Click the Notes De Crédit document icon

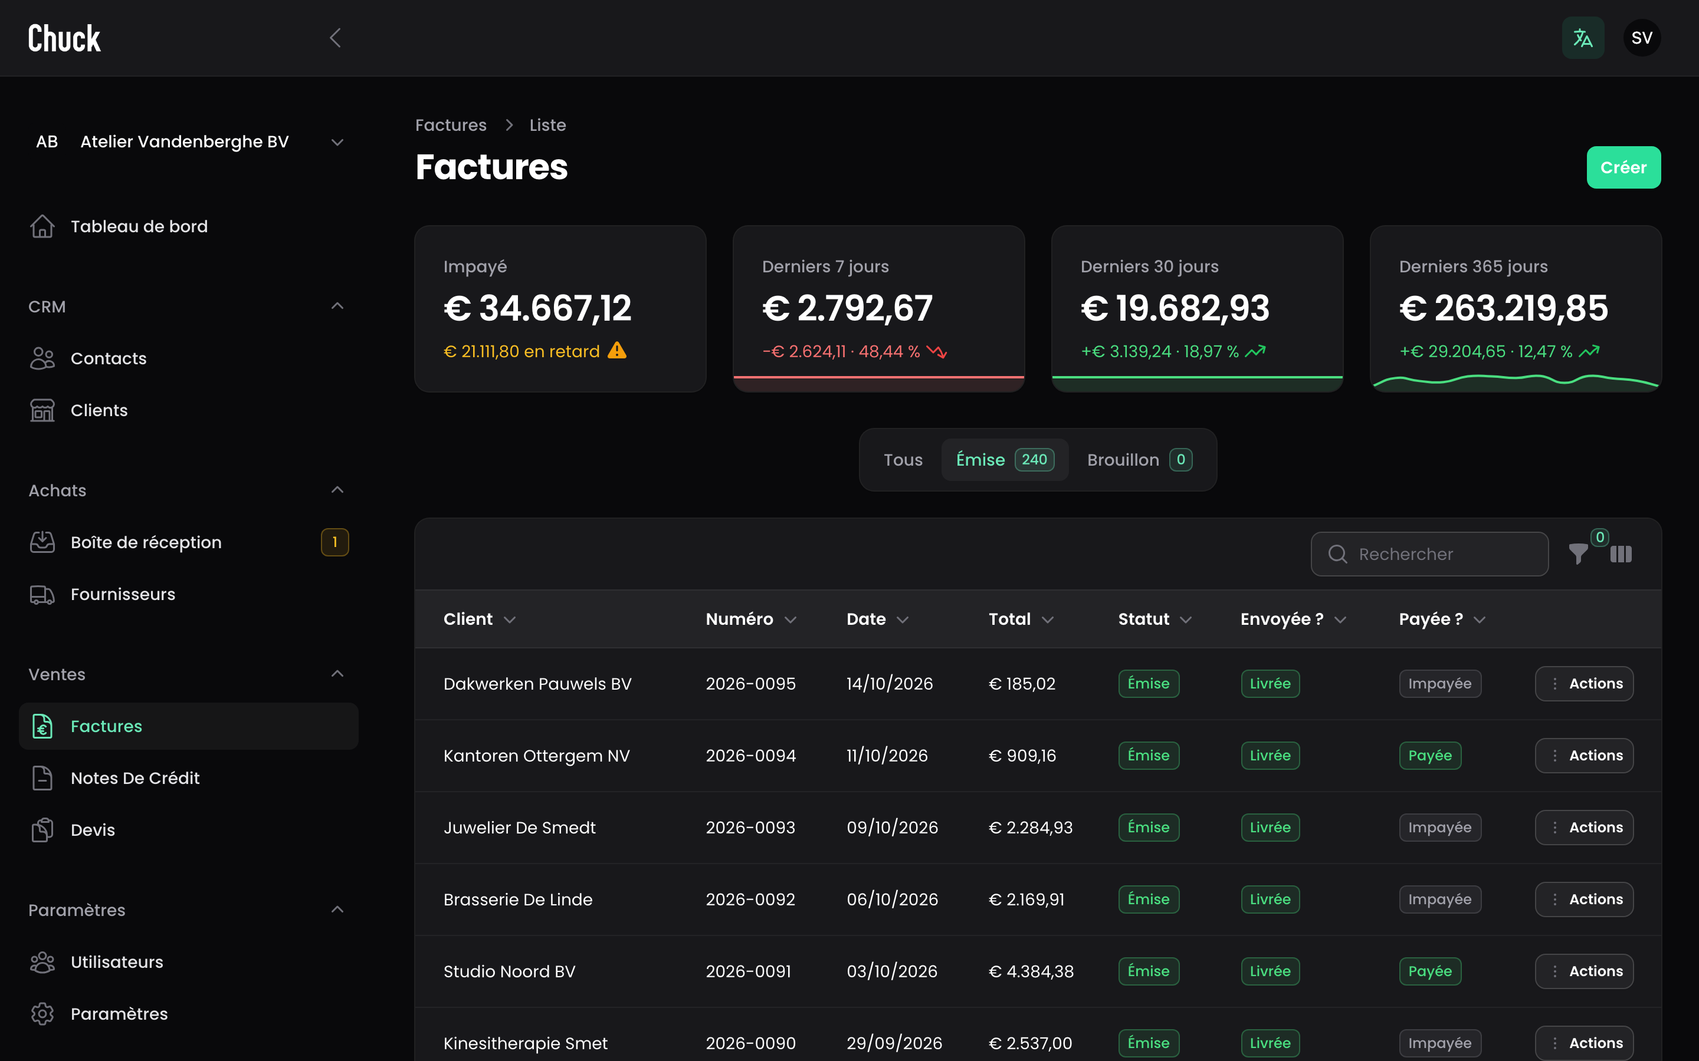point(42,778)
